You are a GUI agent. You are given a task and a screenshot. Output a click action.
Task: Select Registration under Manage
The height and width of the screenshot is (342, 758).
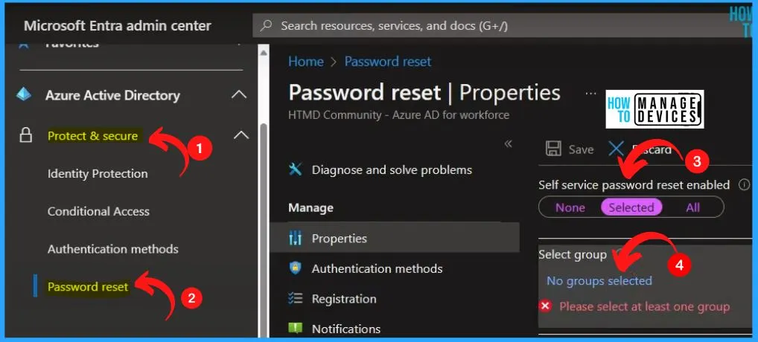coord(344,299)
